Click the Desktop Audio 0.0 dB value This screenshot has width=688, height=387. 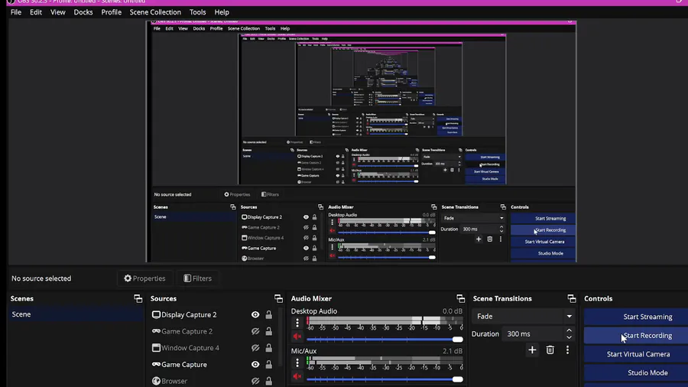[x=453, y=311]
